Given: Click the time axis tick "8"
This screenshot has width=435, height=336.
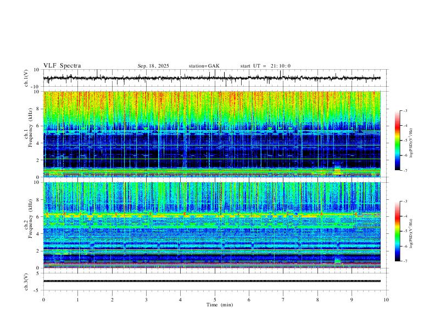Looking at the screenshot, I should click(x=317, y=300).
